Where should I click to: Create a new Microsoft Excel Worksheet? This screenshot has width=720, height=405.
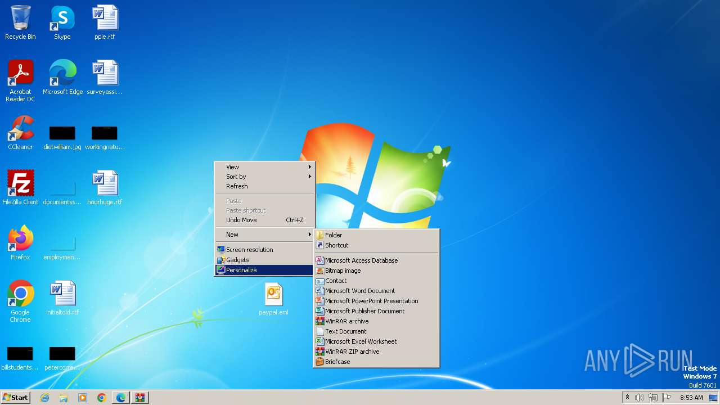376,341
